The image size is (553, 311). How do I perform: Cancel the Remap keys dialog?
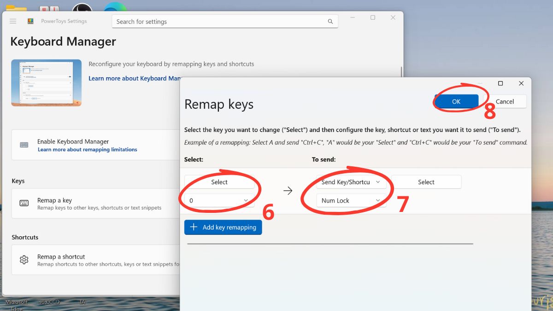(x=506, y=101)
